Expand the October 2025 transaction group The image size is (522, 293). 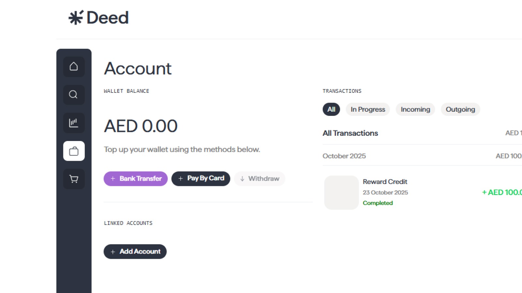coord(344,156)
